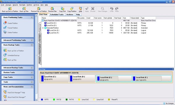Switch to Archives tab
This screenshot has height=105, width=175.
[70, 15]
